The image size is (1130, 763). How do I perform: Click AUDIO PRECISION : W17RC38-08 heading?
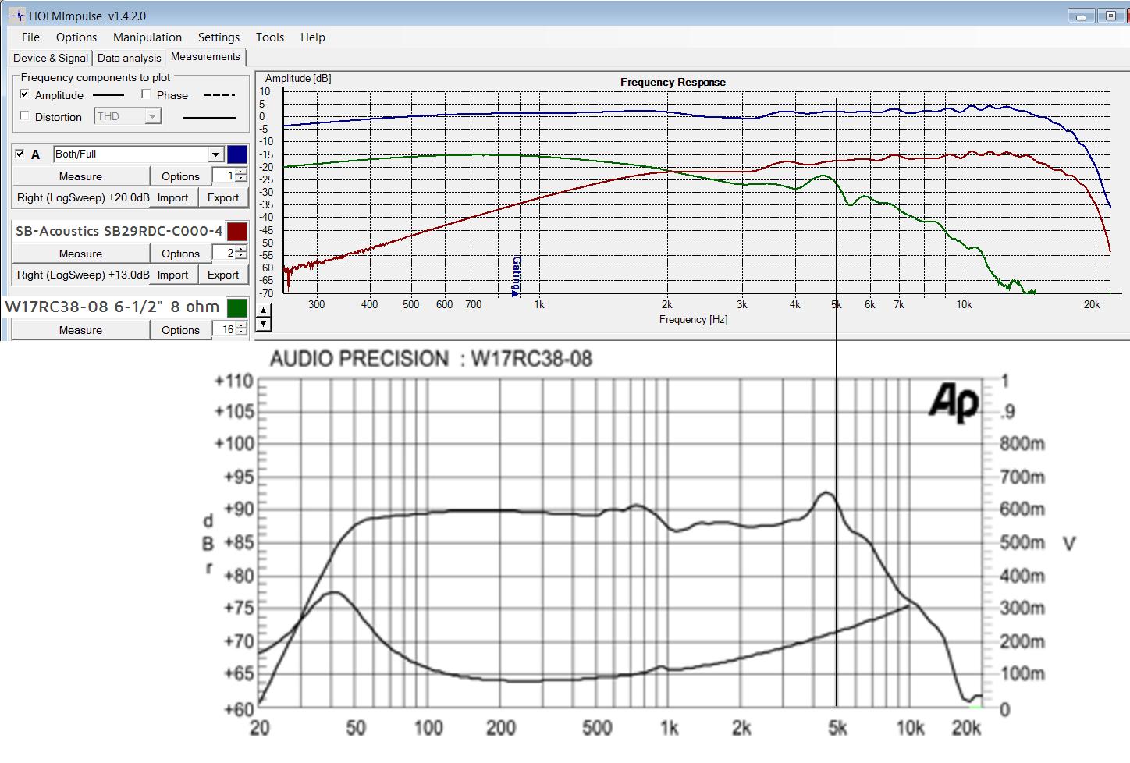pyautogui.click(x=431, y=359)
